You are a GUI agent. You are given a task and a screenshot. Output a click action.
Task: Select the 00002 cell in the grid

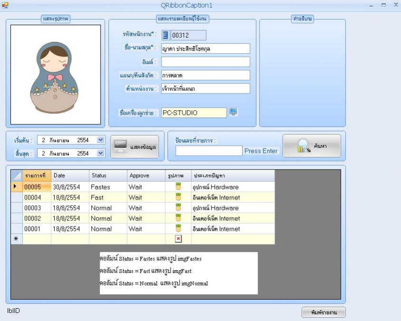[37, 218]
